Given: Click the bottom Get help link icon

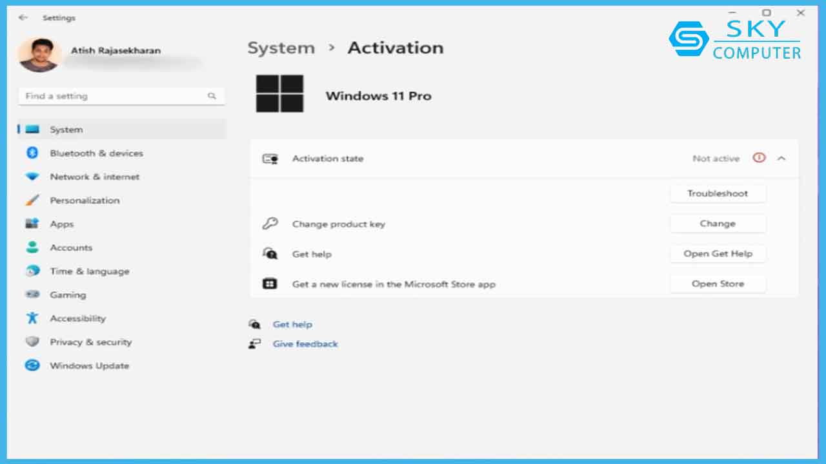Looking at the screenshot, I should pos(255,324).
